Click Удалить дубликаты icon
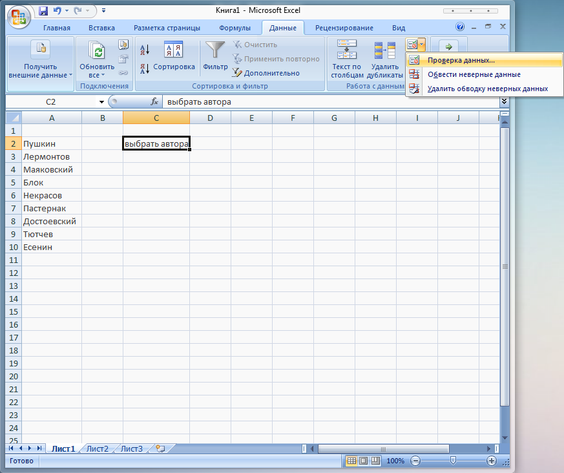 tap(384, 59)
